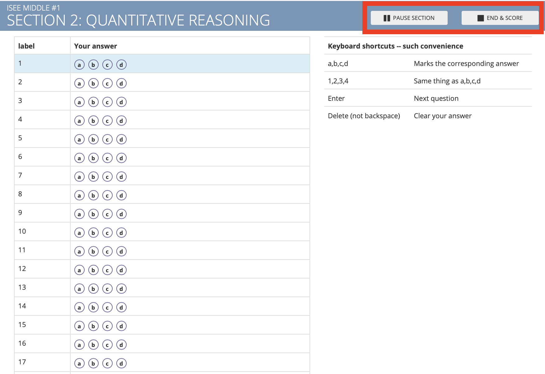The image size is (545, 374).
Task: Select answer b for question 1
Action: 93,65
